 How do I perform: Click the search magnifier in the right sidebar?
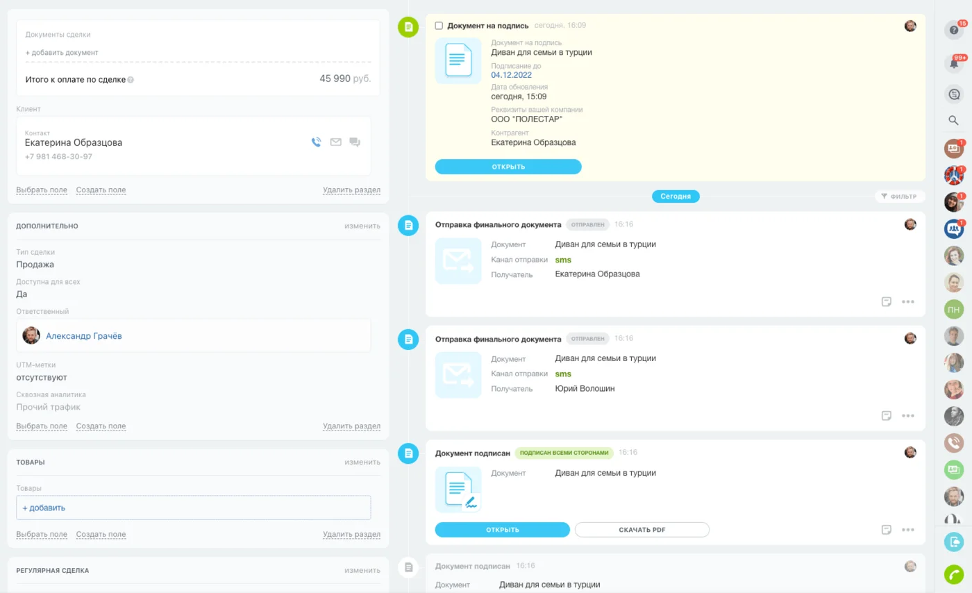(x=953, y=120)
